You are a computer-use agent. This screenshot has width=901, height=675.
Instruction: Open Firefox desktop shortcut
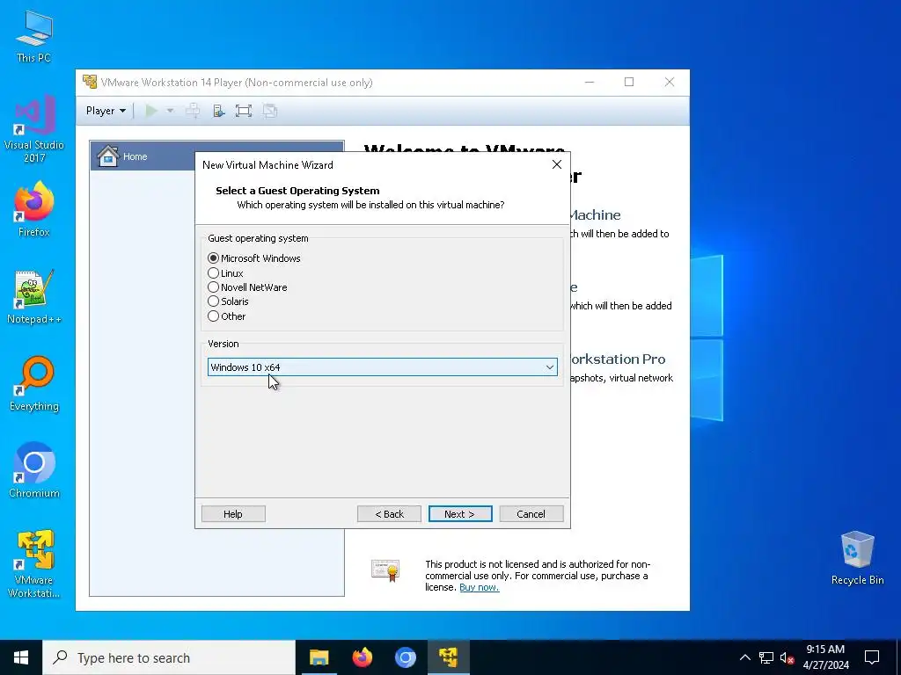[x=34, y=208]
